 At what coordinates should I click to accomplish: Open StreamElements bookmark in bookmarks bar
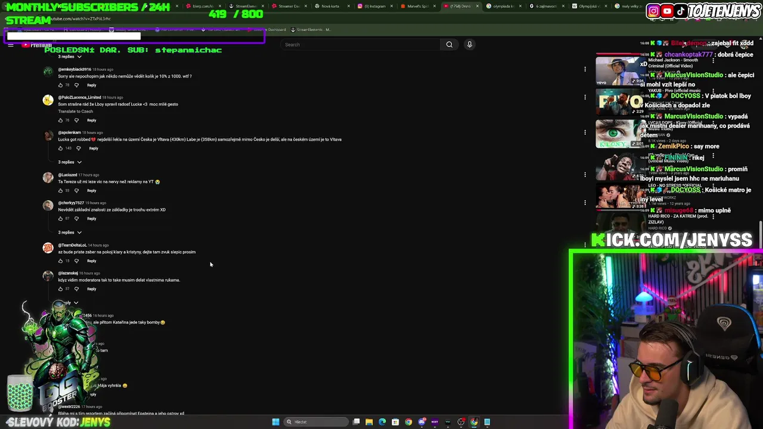pyautogui.click(x=312, y=30)
